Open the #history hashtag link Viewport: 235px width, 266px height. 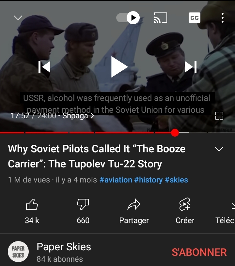point(148,180)
